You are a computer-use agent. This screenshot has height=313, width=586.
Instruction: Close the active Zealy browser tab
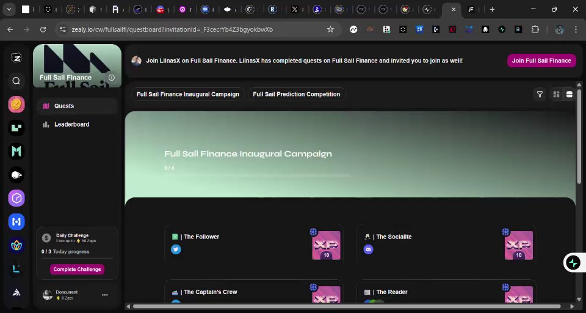coord(454,9)
